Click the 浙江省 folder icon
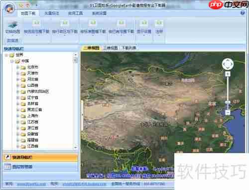 (x=23, y=128)
